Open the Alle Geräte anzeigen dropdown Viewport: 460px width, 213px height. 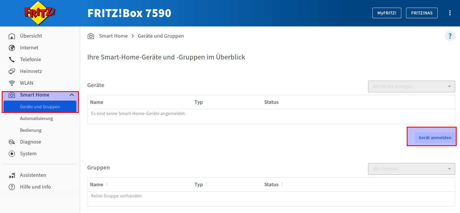[x=411, y=86]
